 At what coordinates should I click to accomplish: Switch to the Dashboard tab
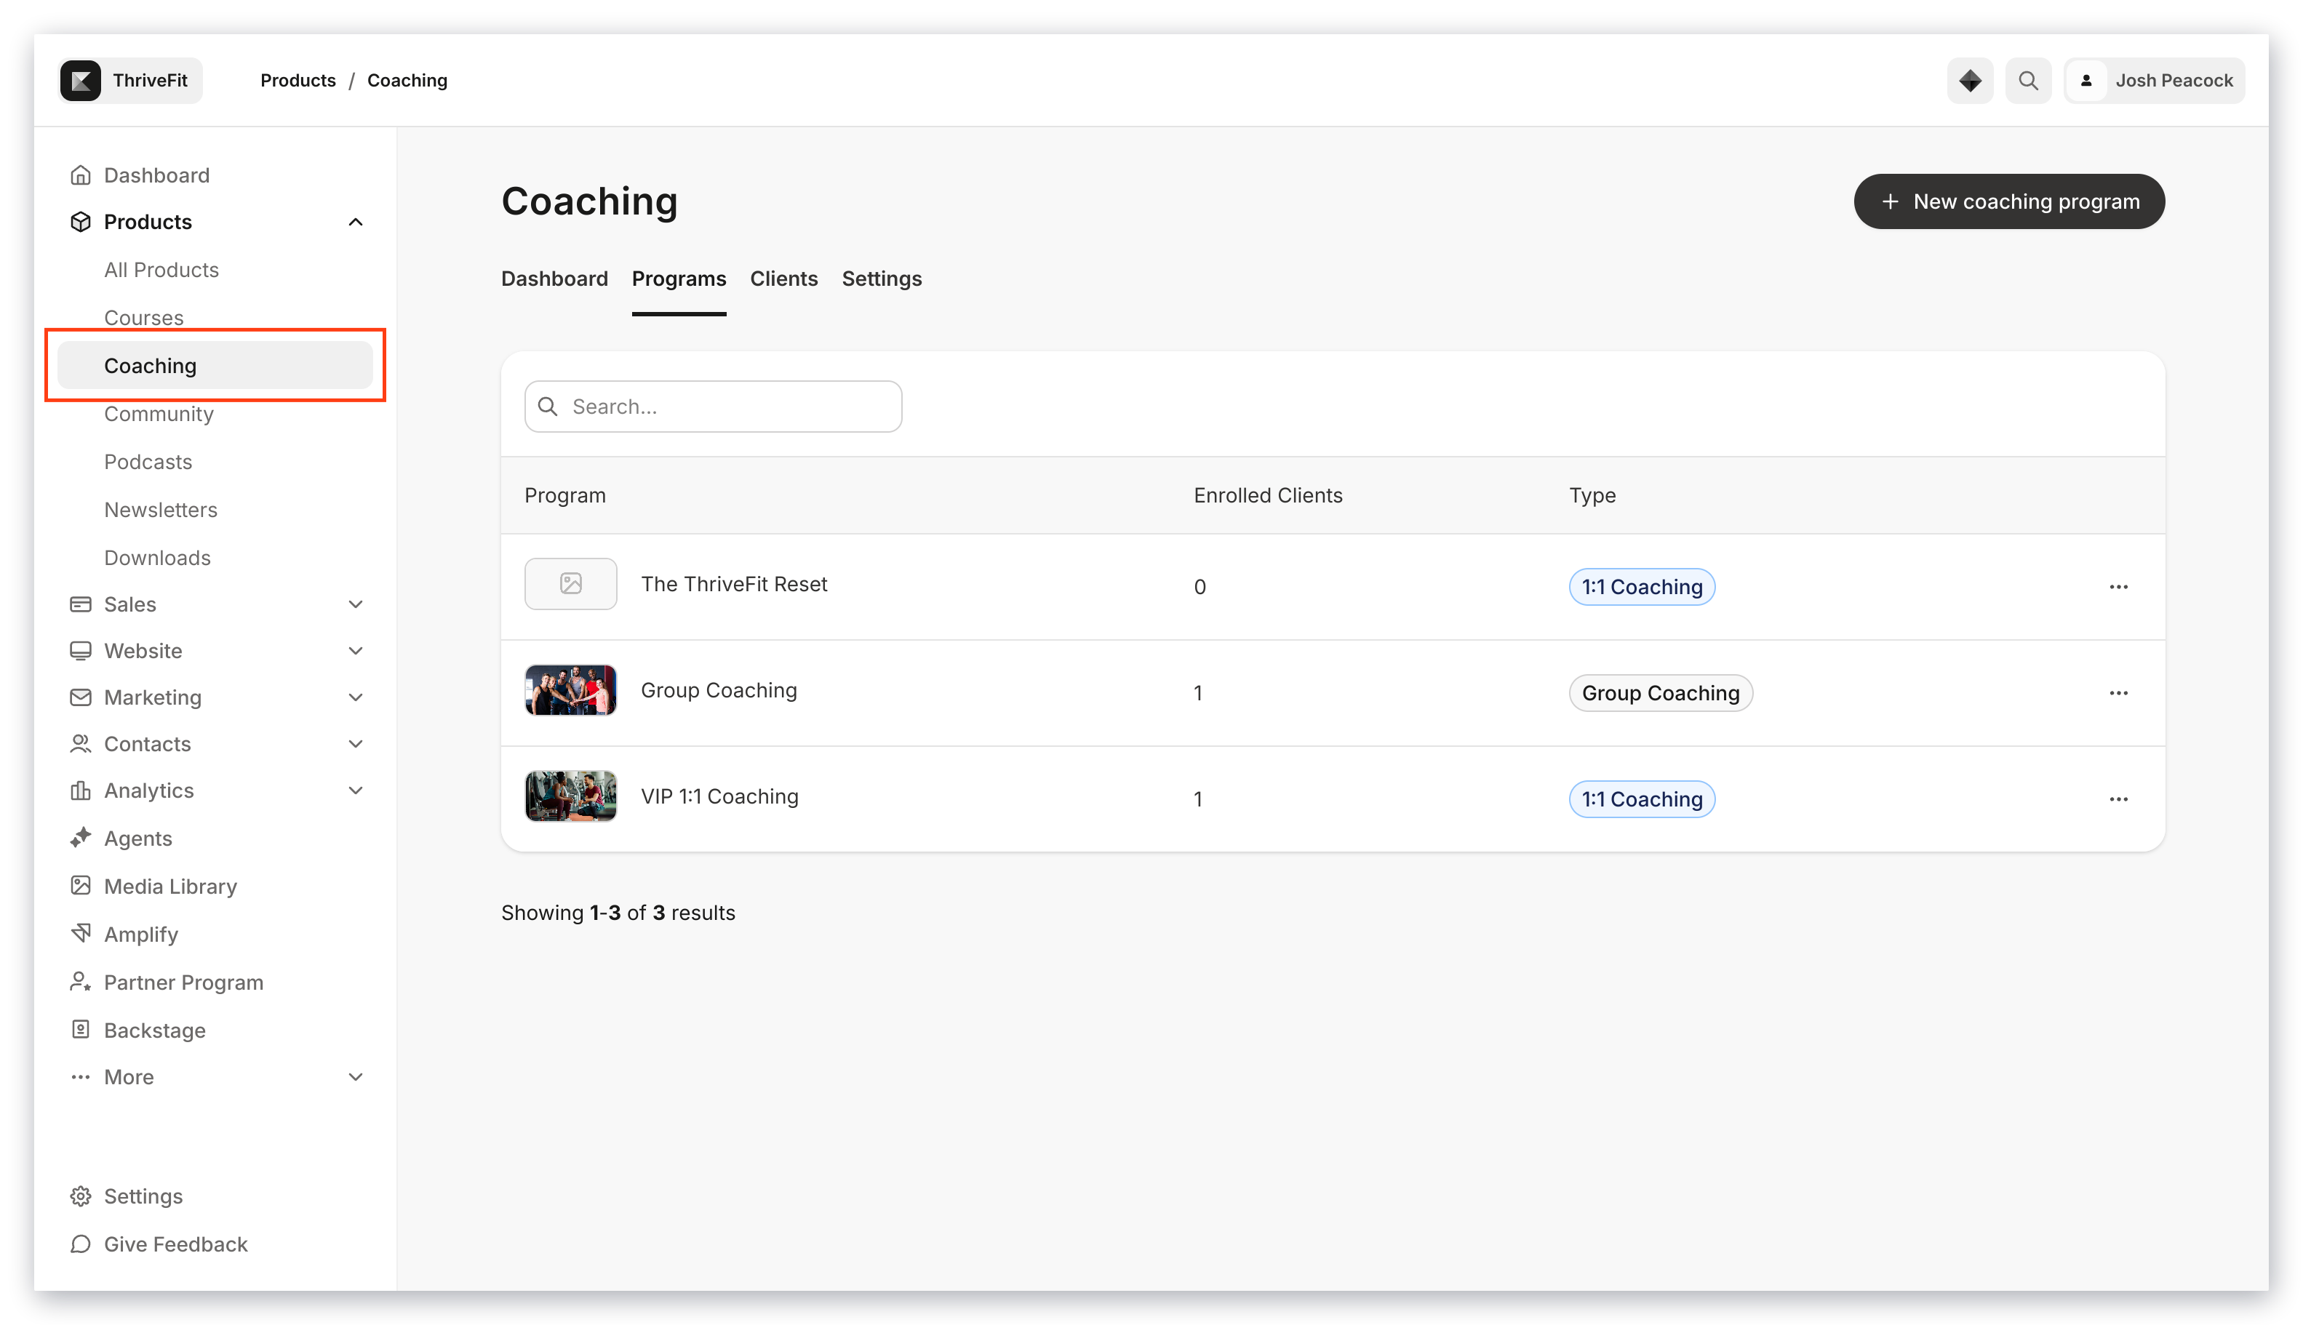tap(554, 278)
